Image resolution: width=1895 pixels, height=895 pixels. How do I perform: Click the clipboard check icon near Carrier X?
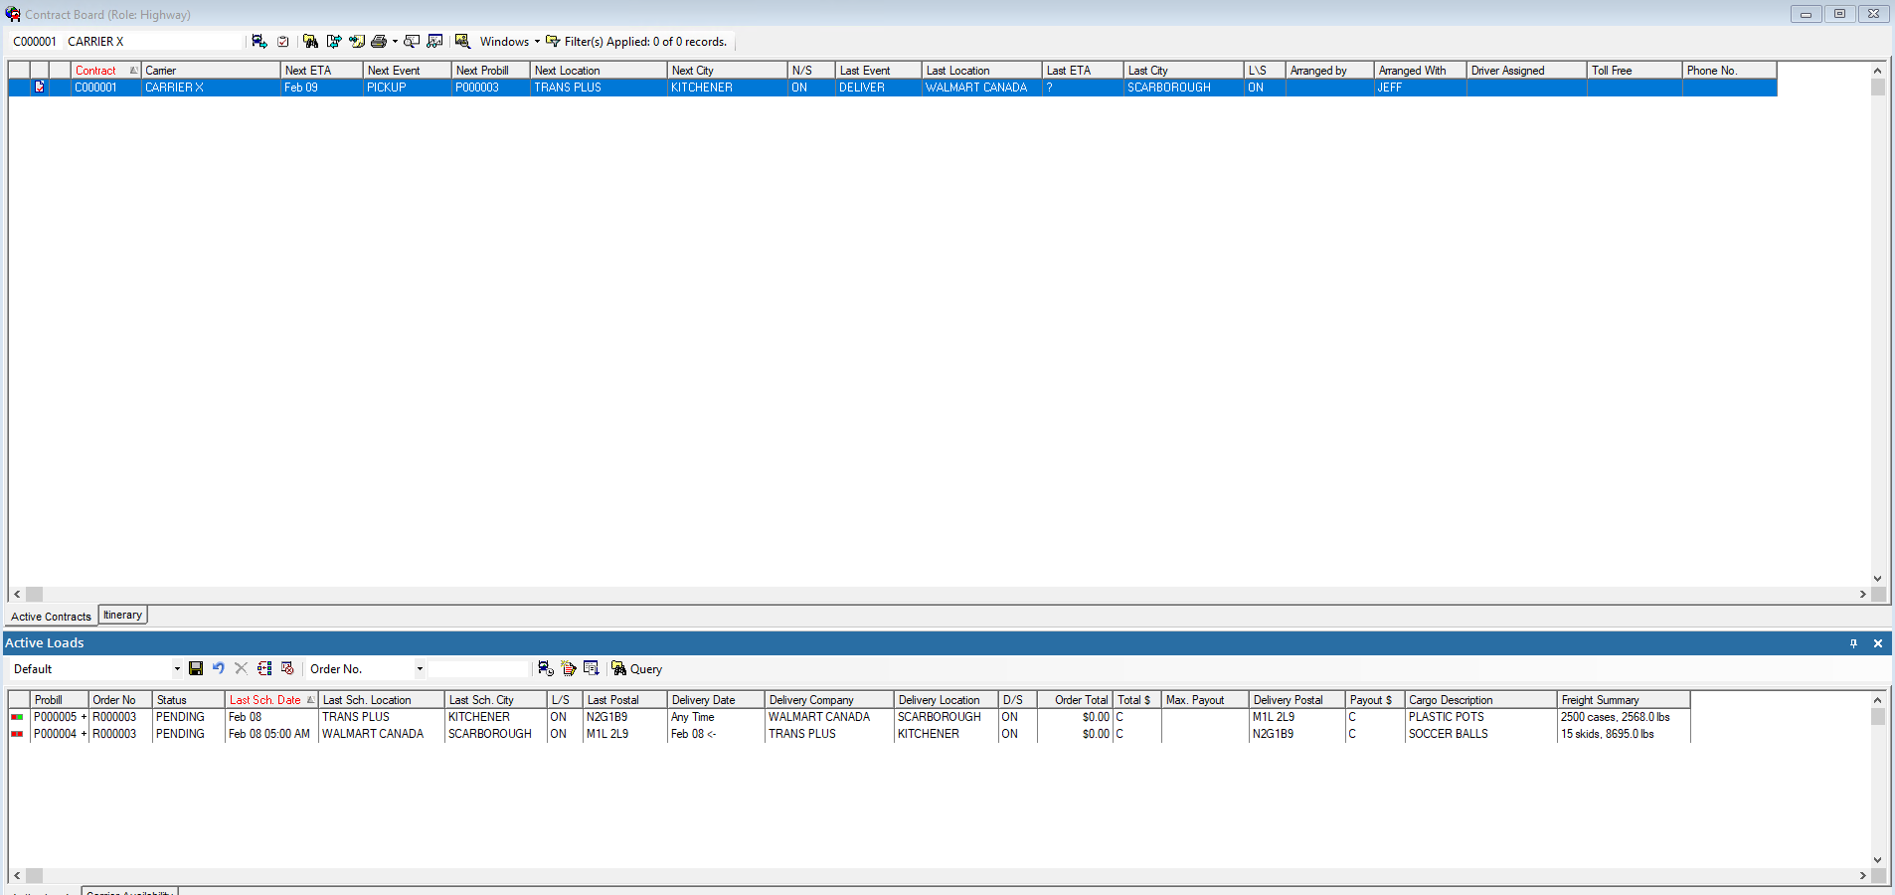pyautogui.click(x=282, y=42)
